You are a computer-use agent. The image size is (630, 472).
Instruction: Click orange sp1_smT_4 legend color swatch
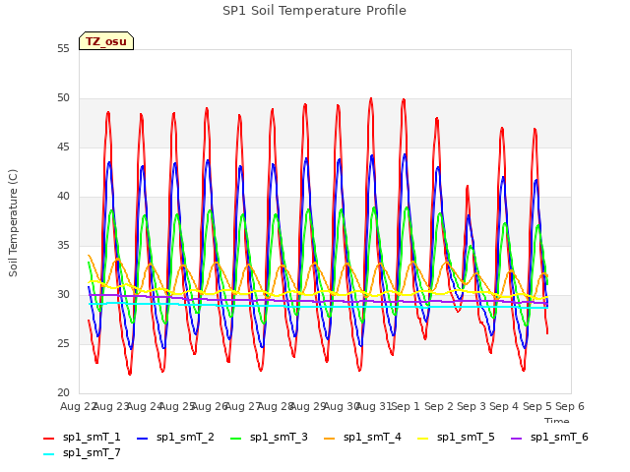pyautogui.click(x=330, y=439)
